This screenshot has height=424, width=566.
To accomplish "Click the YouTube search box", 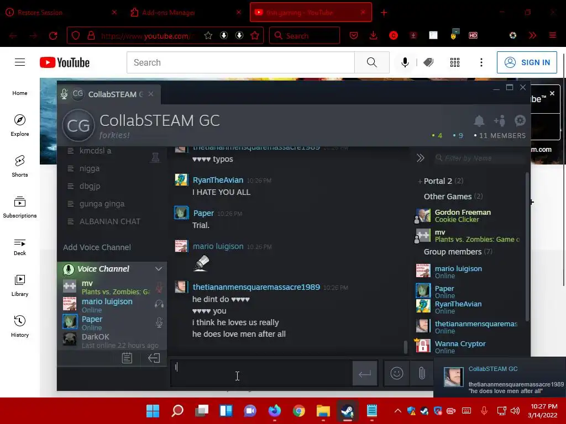I will 240,62.
